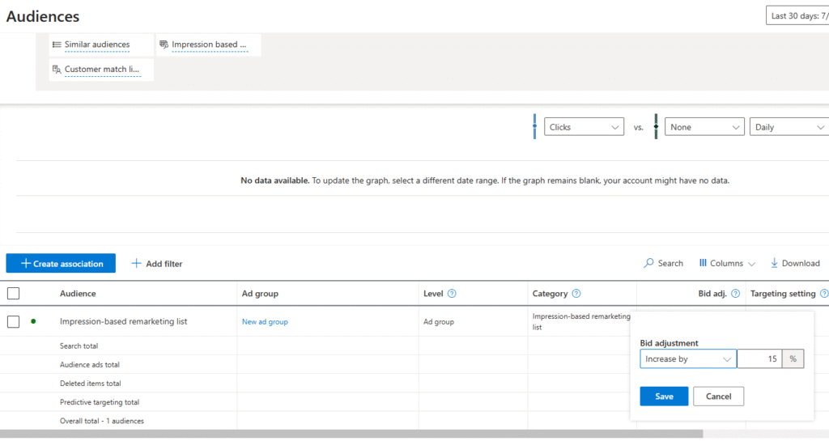Open the Clicks metric dropdown

pos(584,127)
